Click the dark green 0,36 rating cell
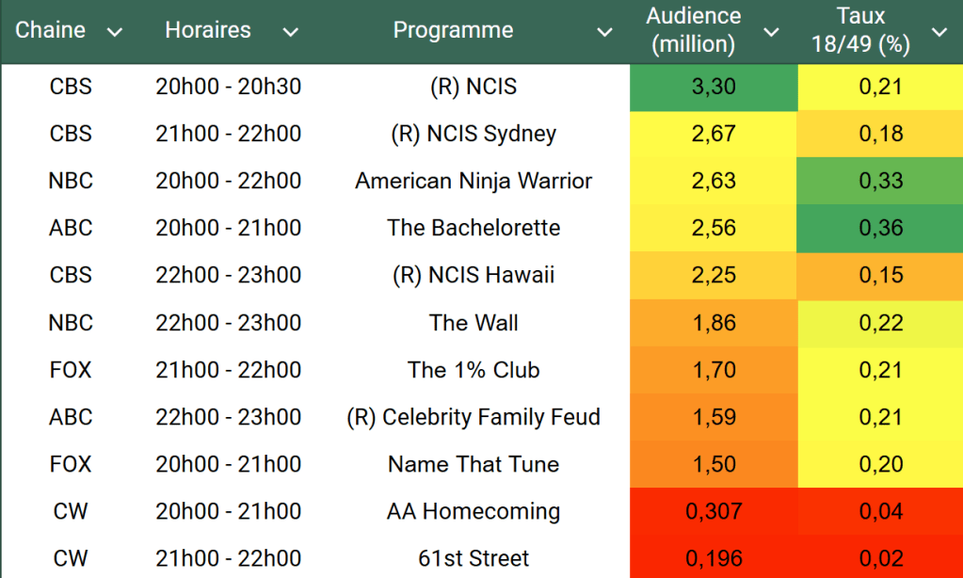The image size is (963, 578). click(880, 228)
